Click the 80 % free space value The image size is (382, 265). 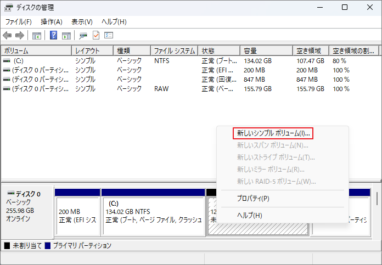click(339, 61)
